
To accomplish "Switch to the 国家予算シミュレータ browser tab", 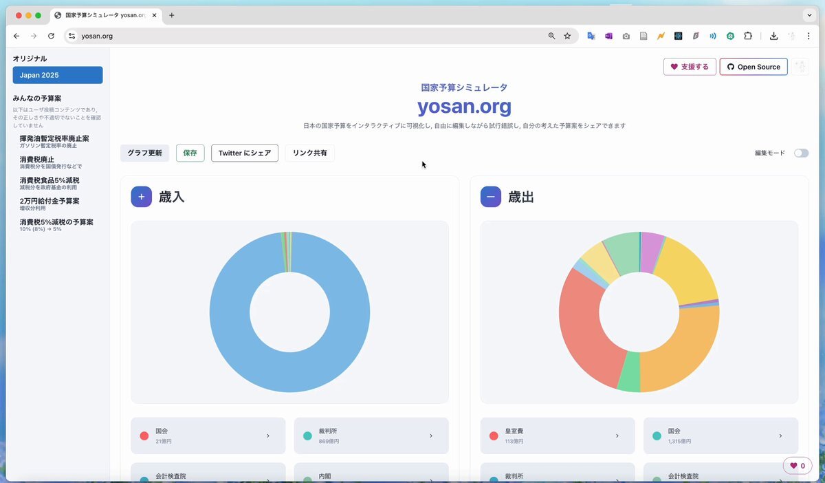I will tap(105, 15).
